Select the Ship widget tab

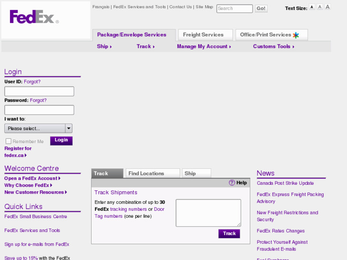click(x=197, y=173)
